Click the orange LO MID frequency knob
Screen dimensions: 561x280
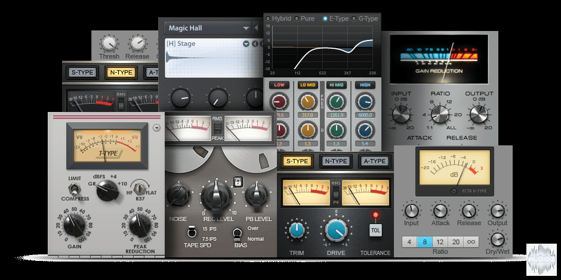[308, 102]
